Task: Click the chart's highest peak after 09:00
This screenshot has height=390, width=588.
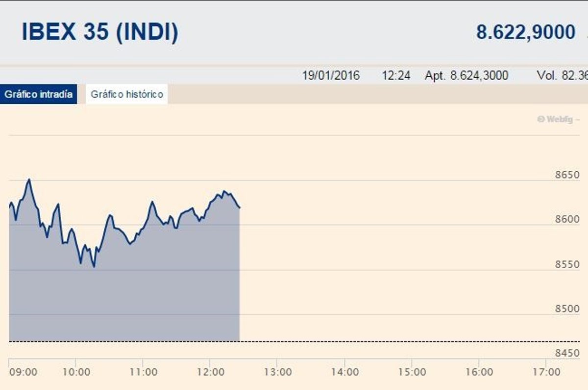Action: (x=29, y=180)
